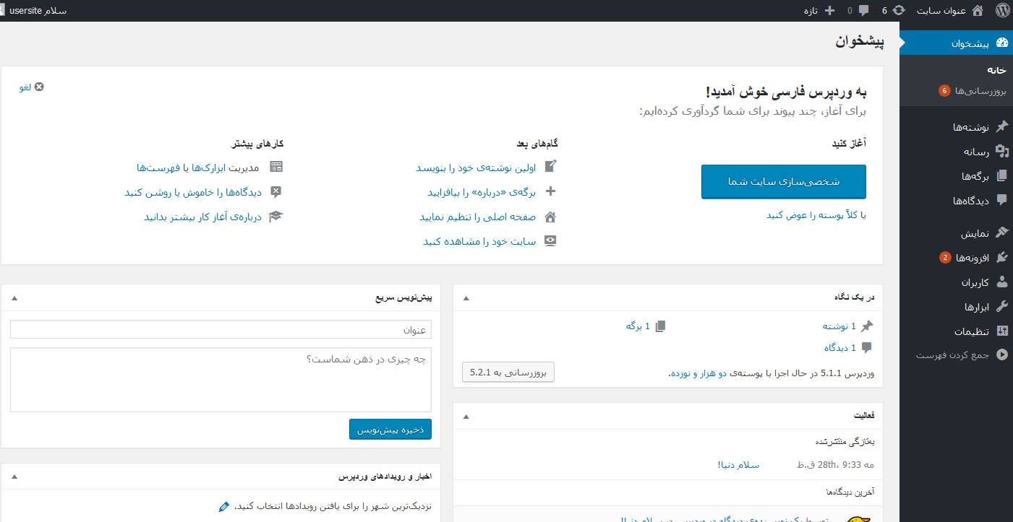
Task: Click یا کلاً پوسته را عوض کنید link
Action: [x=816, y=215]
